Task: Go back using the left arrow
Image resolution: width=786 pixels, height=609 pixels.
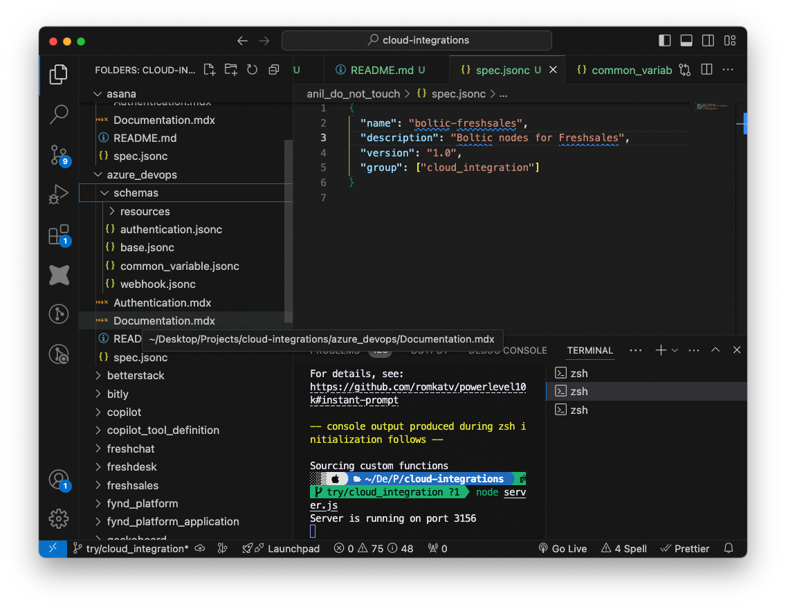Action: (243, 41)
